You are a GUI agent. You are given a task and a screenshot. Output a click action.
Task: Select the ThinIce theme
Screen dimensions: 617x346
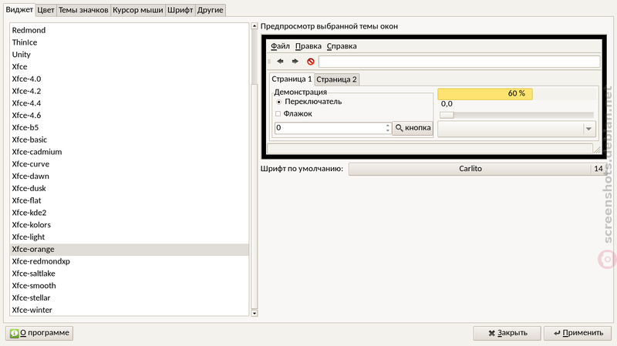130,42
